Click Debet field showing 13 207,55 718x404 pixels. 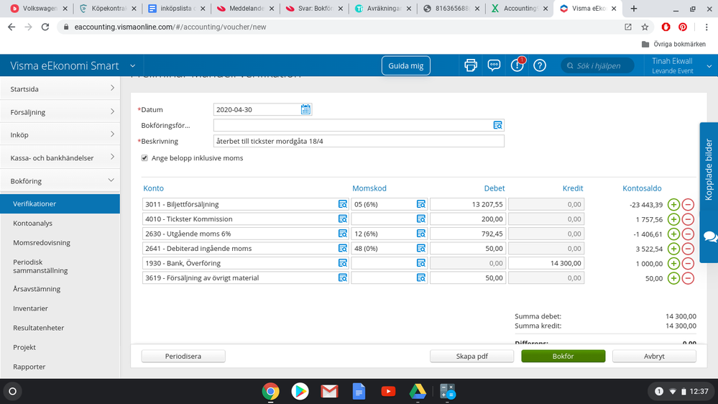pyautogui.click(x=467, y=204)
